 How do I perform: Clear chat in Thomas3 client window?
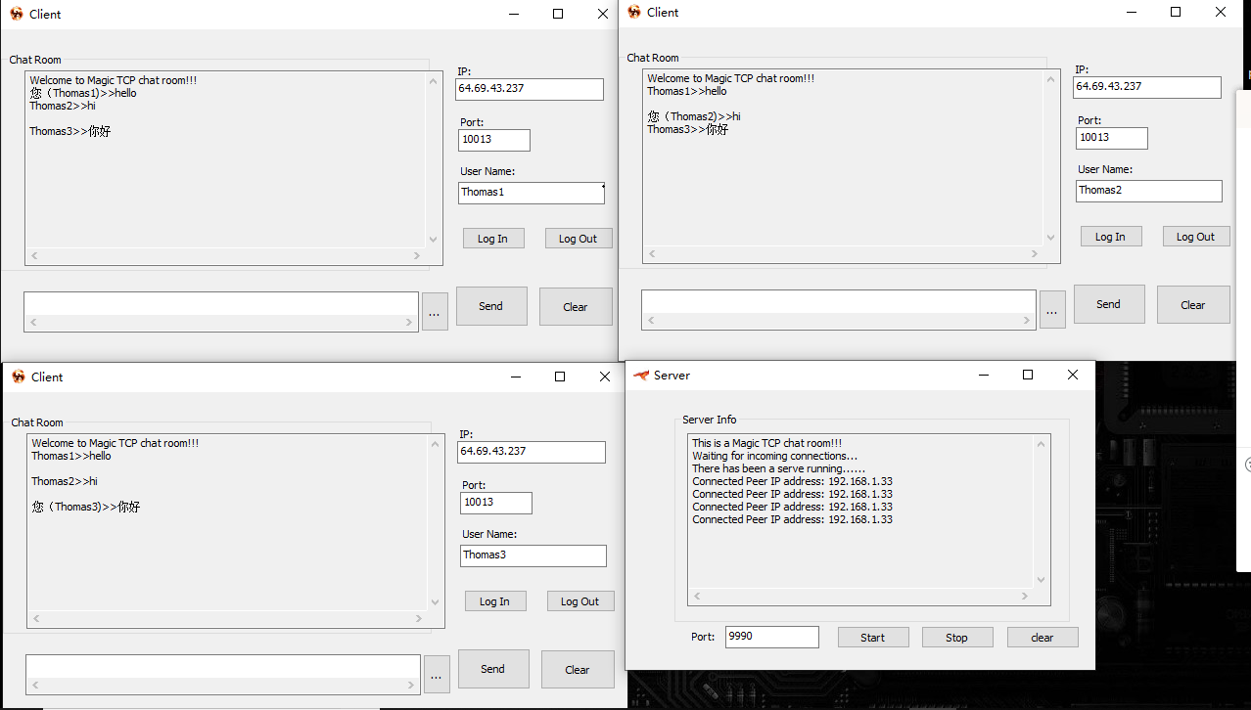coord(578,670)
